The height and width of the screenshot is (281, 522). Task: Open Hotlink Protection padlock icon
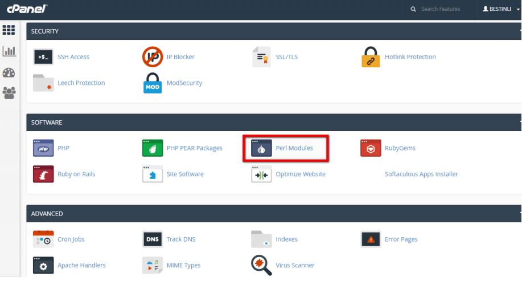pos(371,57)
